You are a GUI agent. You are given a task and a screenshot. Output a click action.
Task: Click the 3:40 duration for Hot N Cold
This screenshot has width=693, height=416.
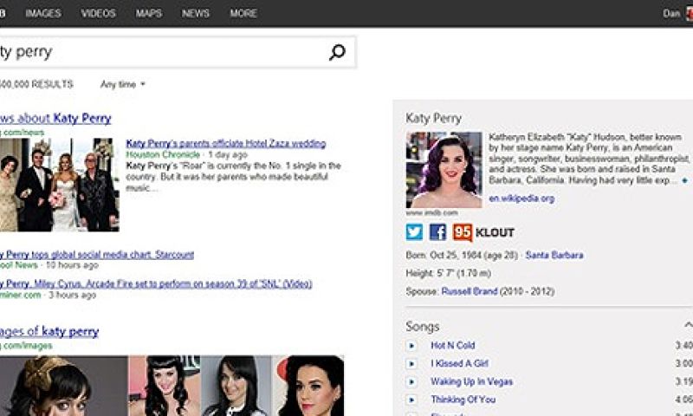(684, 345)
